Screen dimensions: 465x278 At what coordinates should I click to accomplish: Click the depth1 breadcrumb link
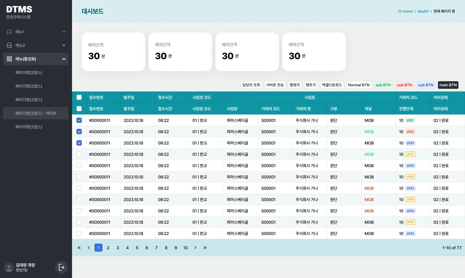point(423,11)
